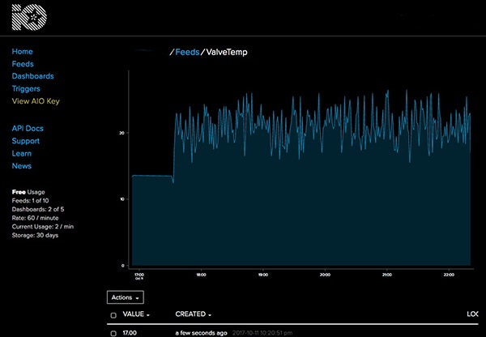Open Dashboards from the sidebar
Screen dimensions: 486x337
click(x=33, y=76)
